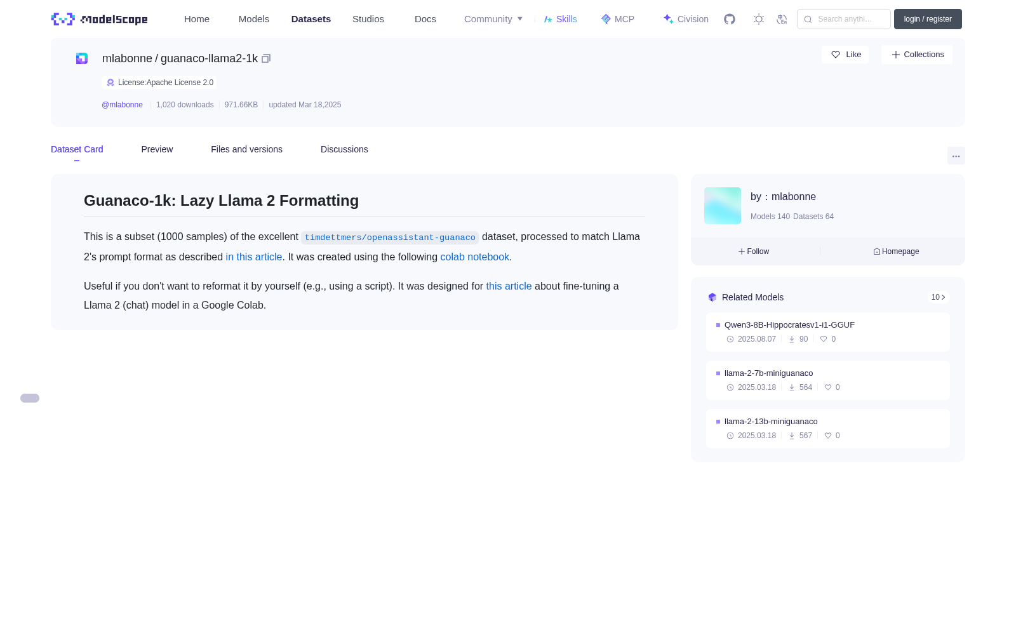Click the mlabonne gradient avatar thumbnail
This screenshot has width=1016, height=635.
point(723,206)
